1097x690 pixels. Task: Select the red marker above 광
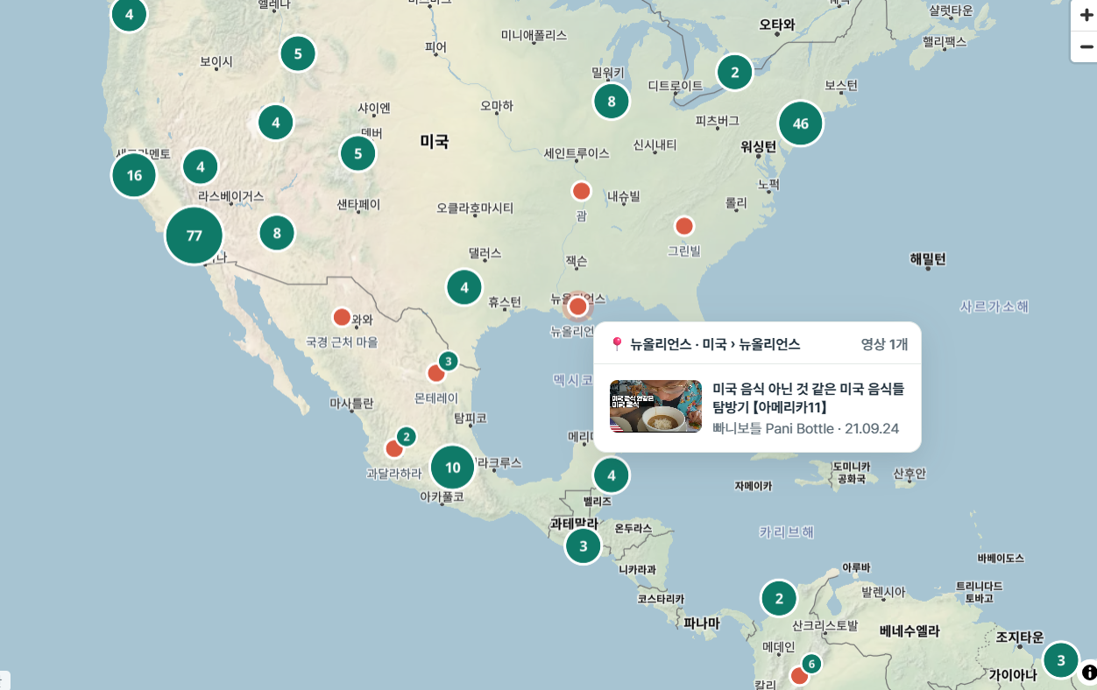click(x=581, y=191)
